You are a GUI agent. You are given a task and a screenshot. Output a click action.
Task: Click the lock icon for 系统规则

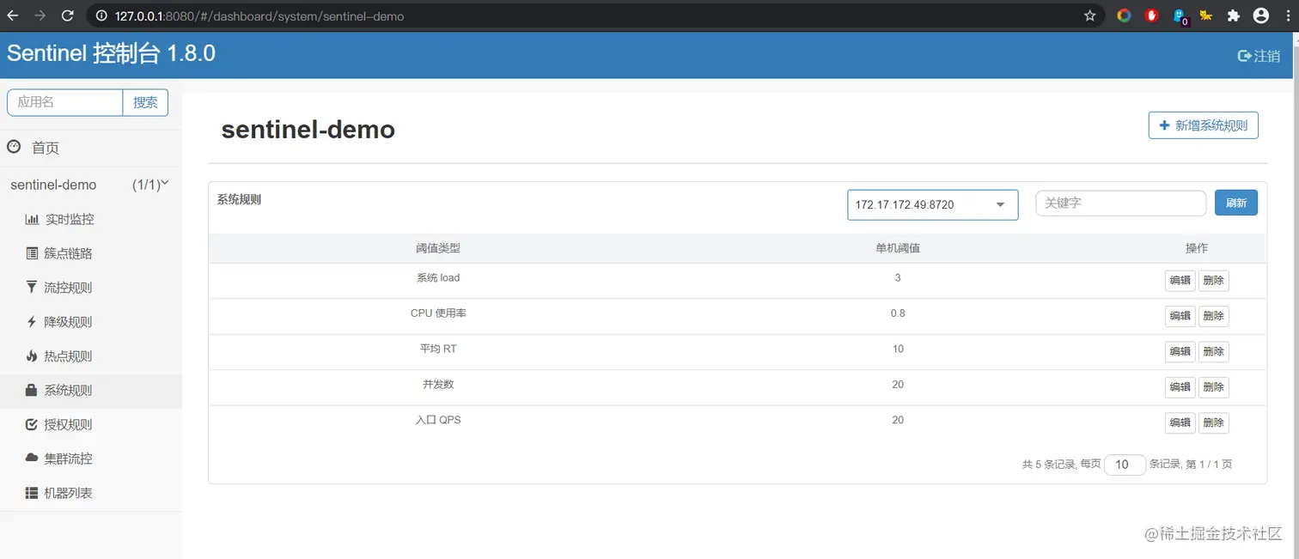click(x=32, y=390)
